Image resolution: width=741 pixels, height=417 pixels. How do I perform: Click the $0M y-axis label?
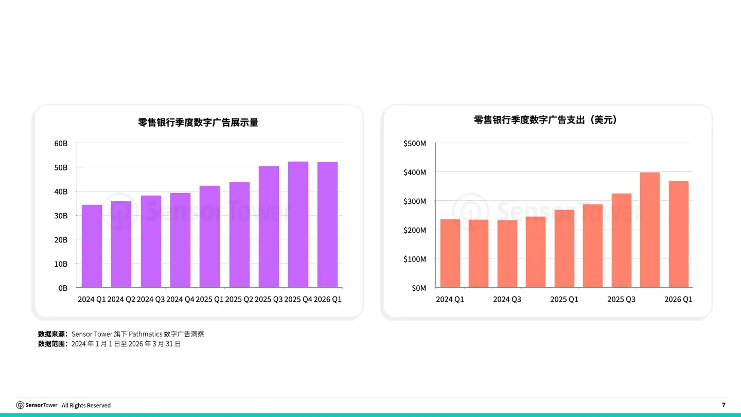(419, 288)
